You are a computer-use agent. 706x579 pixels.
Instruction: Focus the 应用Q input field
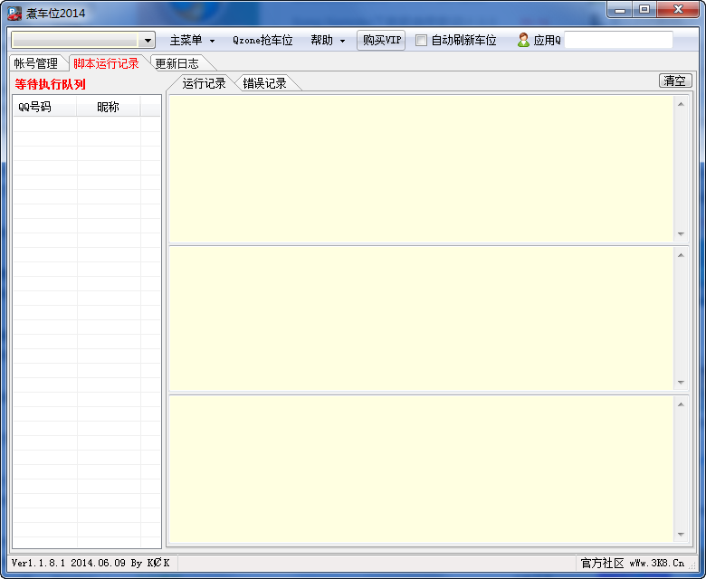(x=618, y=40)
